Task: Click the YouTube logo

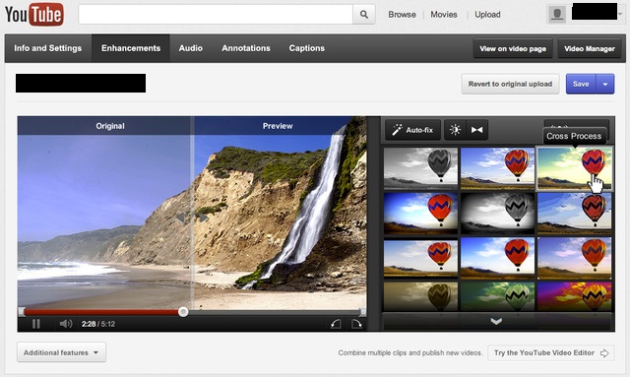Action: [x=34, y=15]
